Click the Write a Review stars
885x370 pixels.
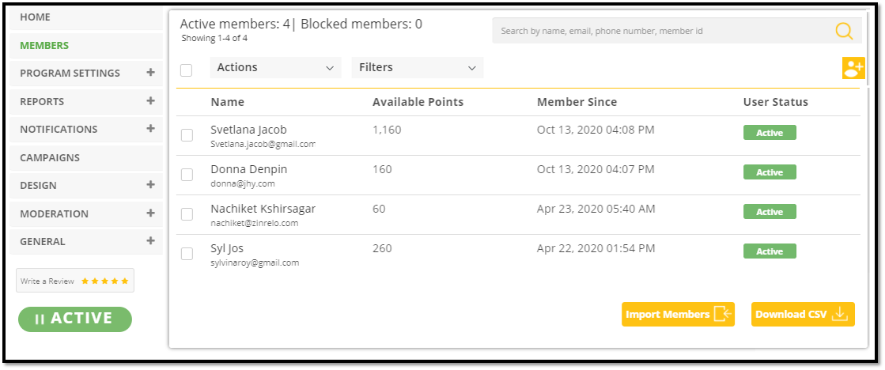click(x=106, y=281)
